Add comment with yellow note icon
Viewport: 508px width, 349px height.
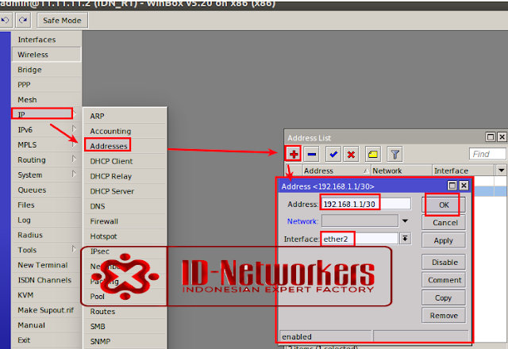(x=372, y=154)
